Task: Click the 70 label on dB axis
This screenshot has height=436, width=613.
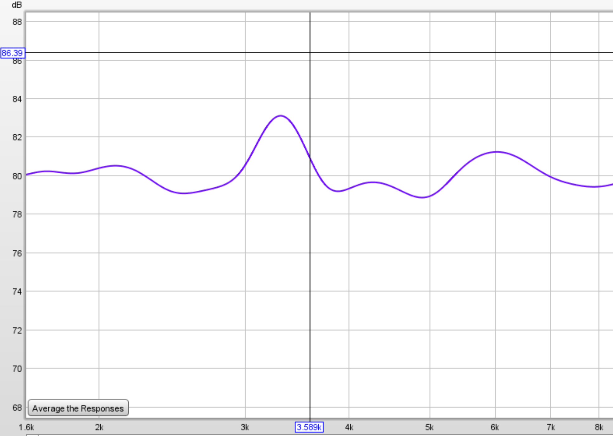Action: 17,369
